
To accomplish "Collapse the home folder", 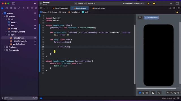I will point(7,35).
